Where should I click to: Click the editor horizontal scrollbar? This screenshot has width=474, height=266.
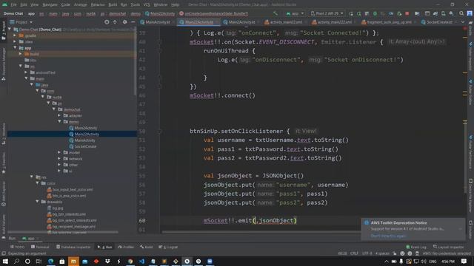coord(261,232)
